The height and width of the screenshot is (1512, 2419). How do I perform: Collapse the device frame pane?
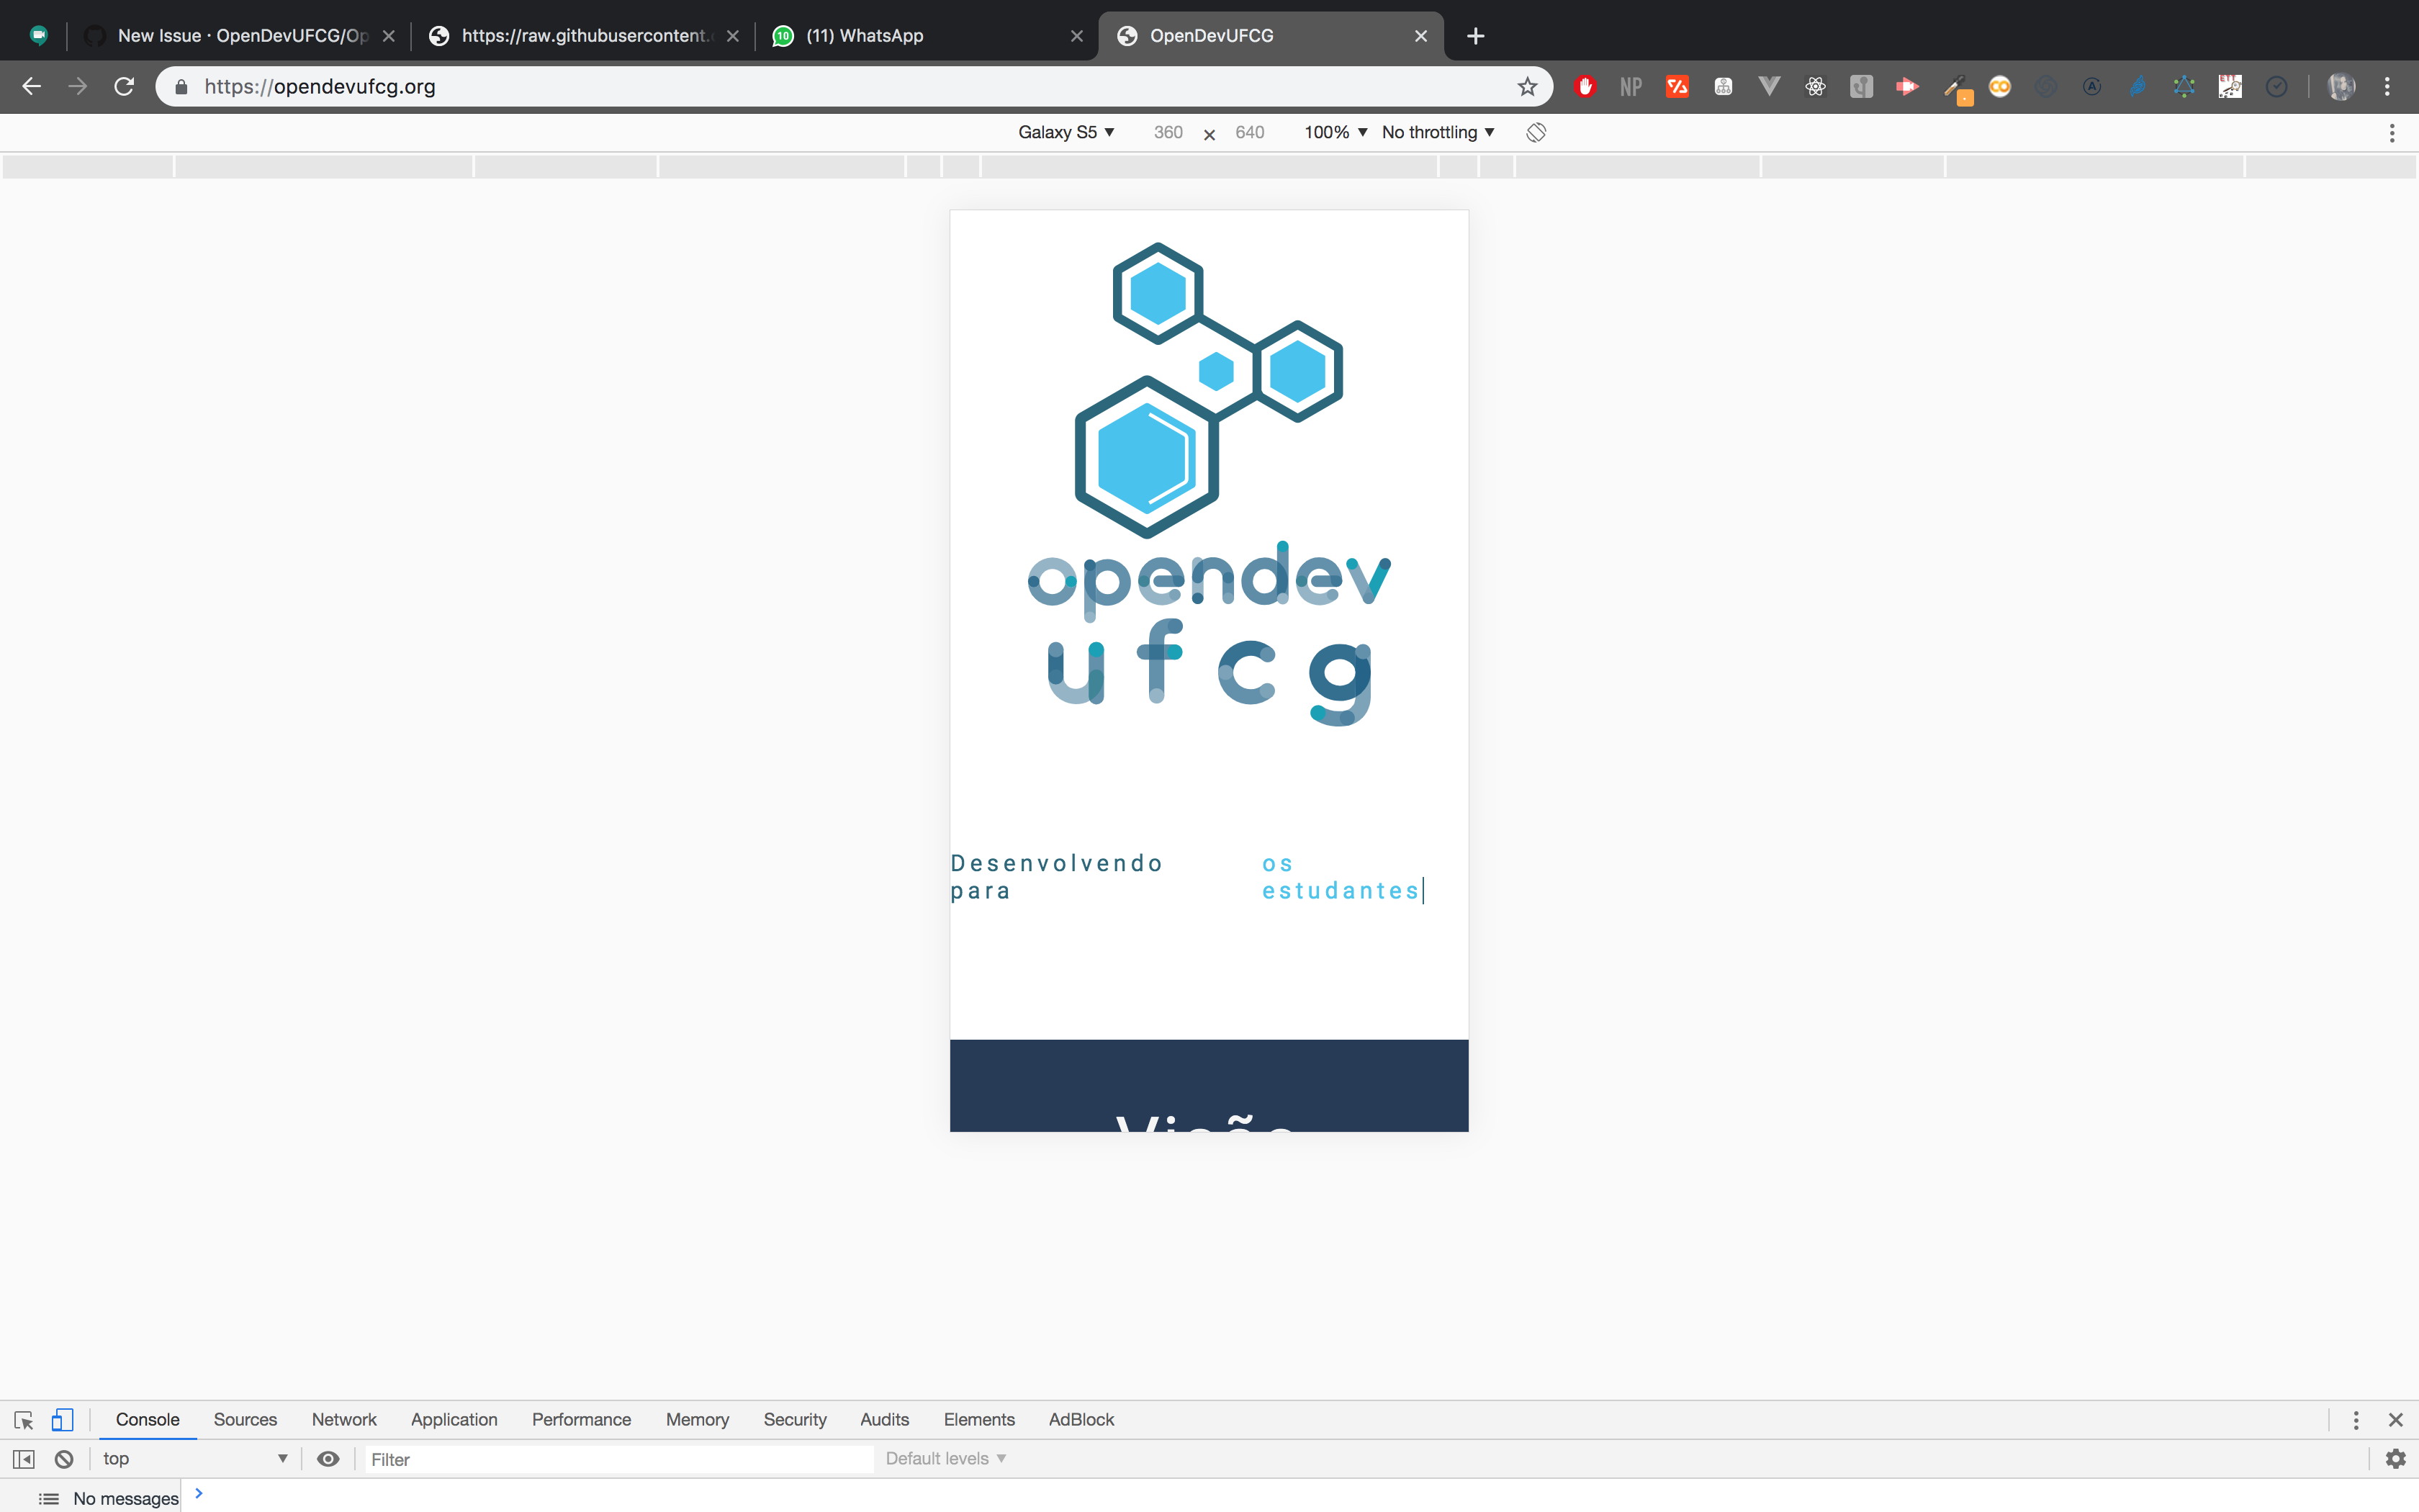click(x=23, y=1458)
